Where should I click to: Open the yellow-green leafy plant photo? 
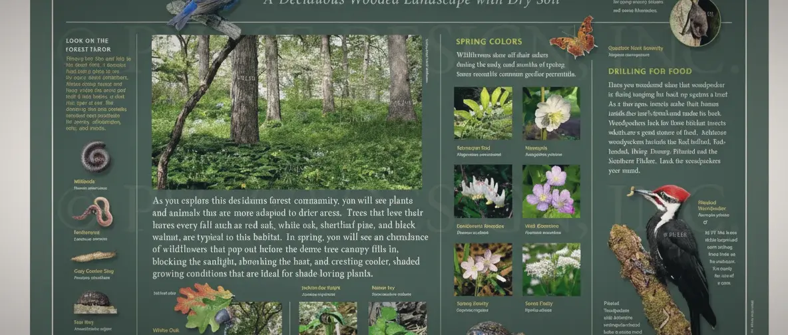click(x=483, y=113)
